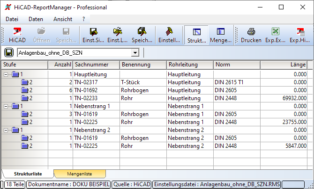Select the Anzahl 3 cell of Nebenstrang 1 TN-01619

pos(60,114)
